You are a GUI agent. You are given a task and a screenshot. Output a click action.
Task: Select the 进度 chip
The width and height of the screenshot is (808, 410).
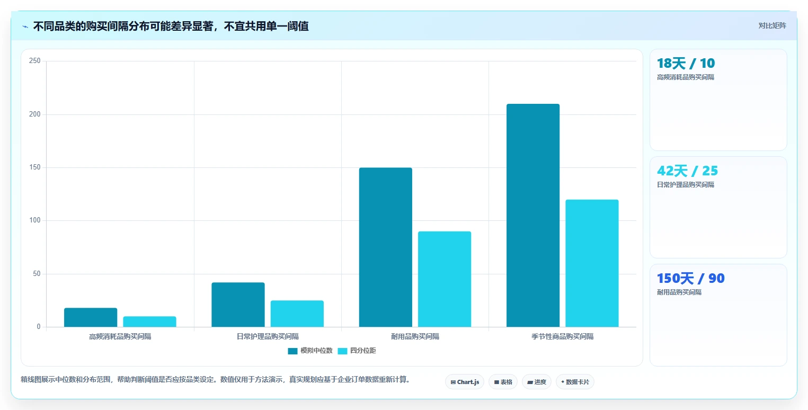click(x=537, y=382)
